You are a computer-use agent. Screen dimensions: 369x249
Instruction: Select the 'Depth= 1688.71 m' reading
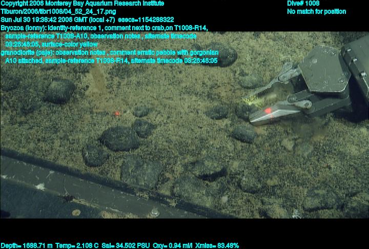(x=27, y=246)
